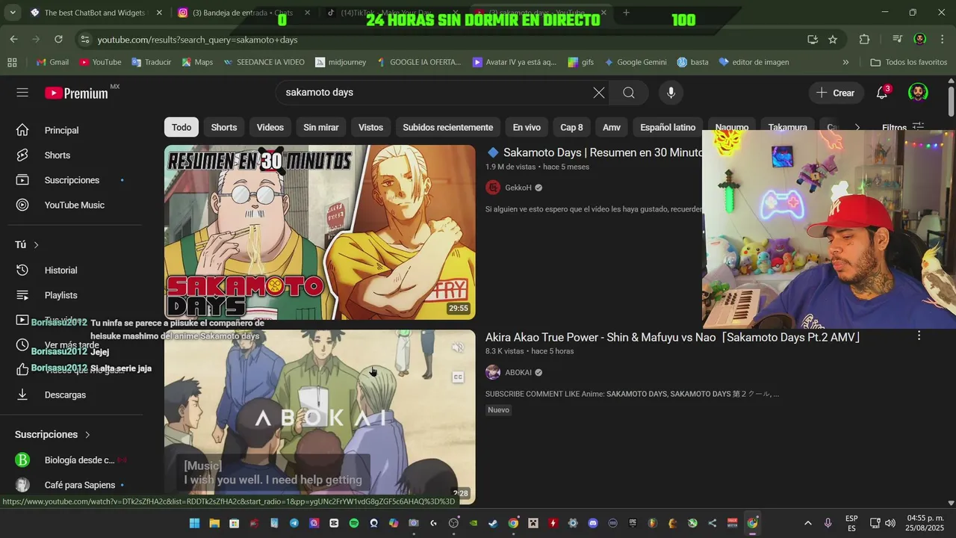Reload the page in the browser
Image resolution: width=956 pixels, height=538 pixels.
tap(58, 40)
